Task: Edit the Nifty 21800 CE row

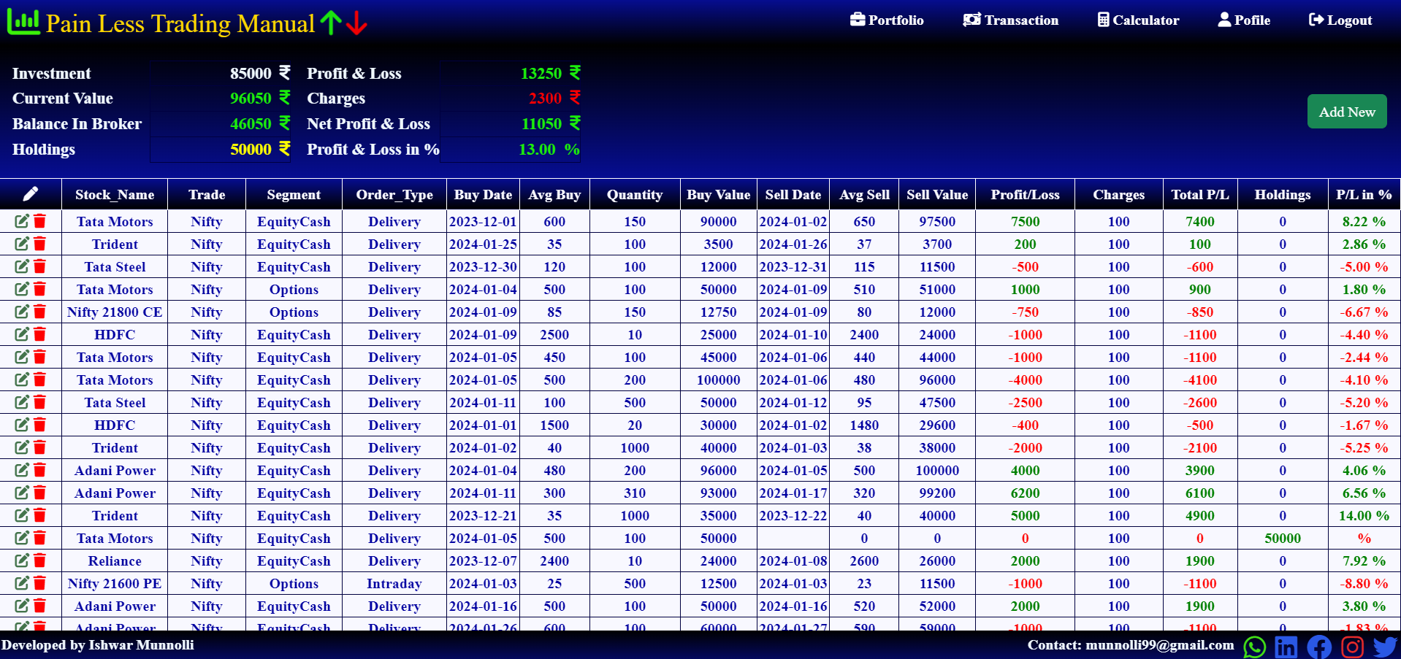Action: point(22,312)
